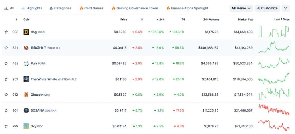Click the Qkacoin logo icon

click(26, 95)
